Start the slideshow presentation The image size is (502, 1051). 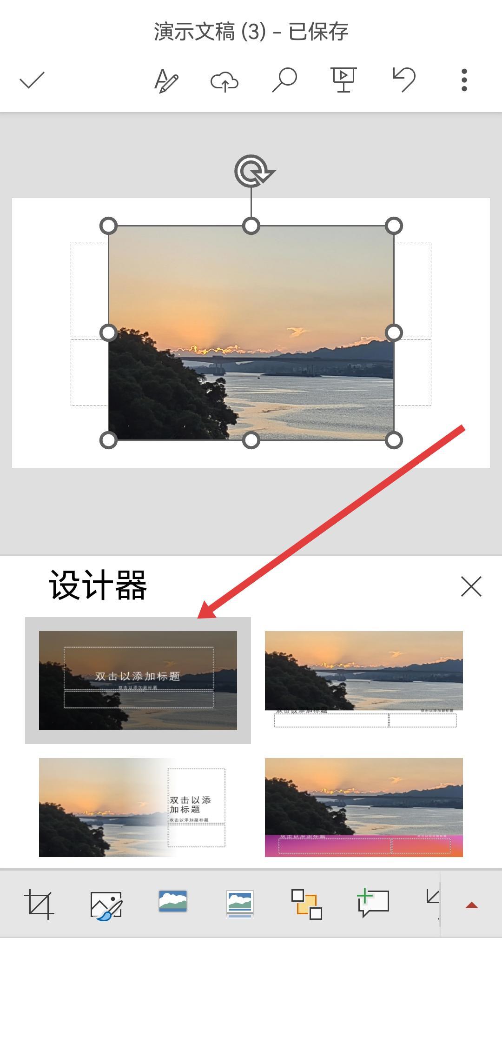[x=343, y=80]
